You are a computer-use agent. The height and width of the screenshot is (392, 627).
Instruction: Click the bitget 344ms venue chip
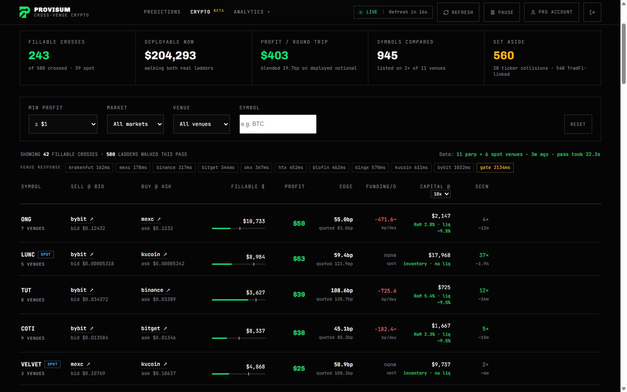pos(218,168)
